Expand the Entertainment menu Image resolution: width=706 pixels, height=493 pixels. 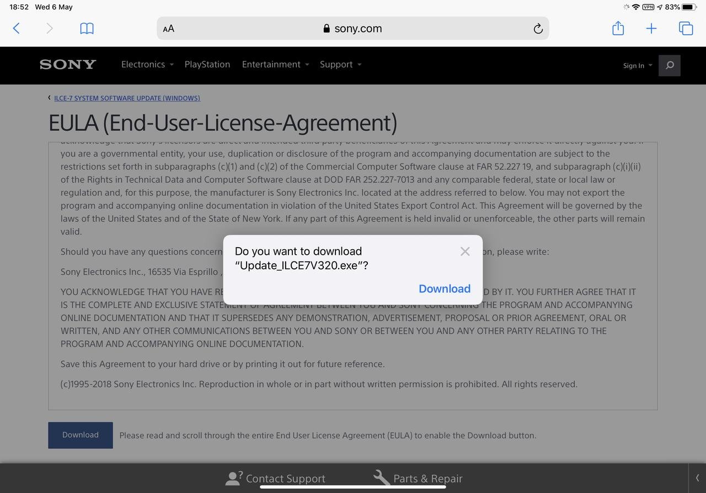[275, 65]
